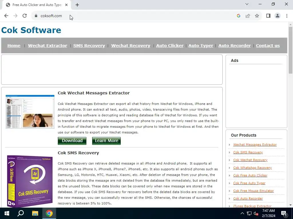Click arrow bullet beside Cok WhatsApp Recovery
293x219 pixels.
pos(229,168)
